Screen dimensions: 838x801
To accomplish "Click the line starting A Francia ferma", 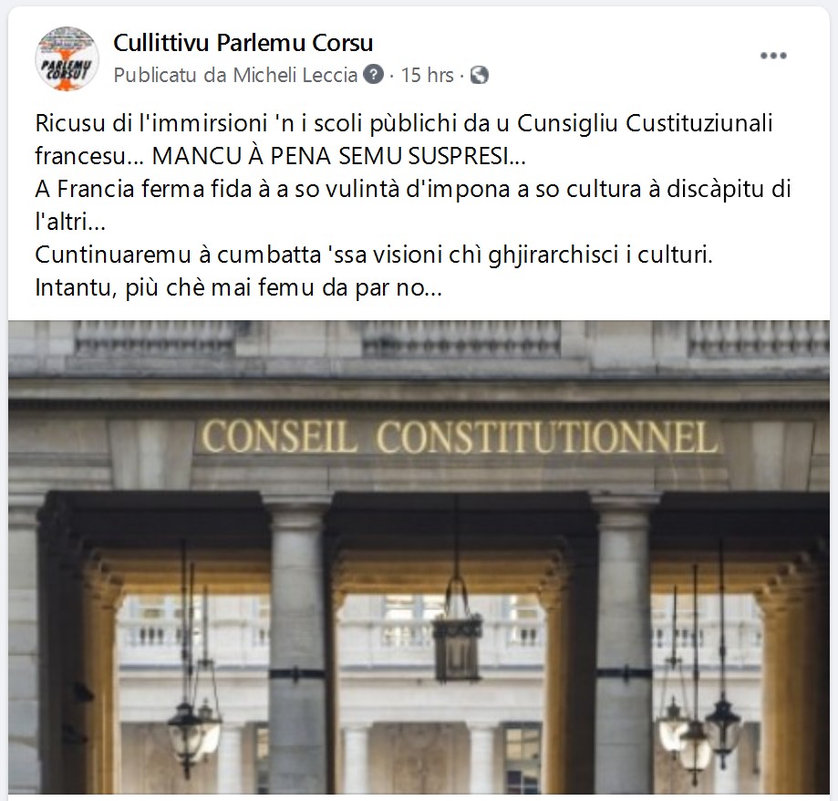I will click(x=412, y=189).
